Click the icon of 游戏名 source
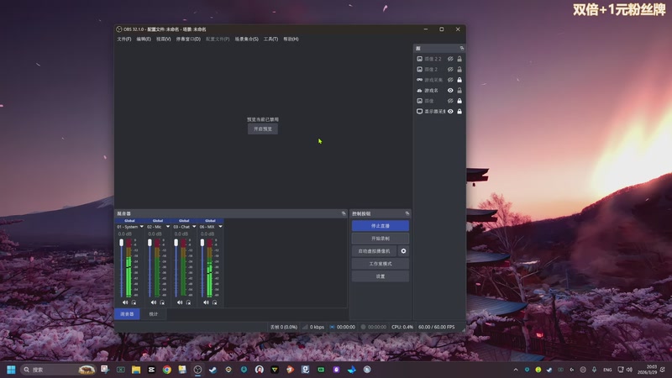 [x=419, y=91]
